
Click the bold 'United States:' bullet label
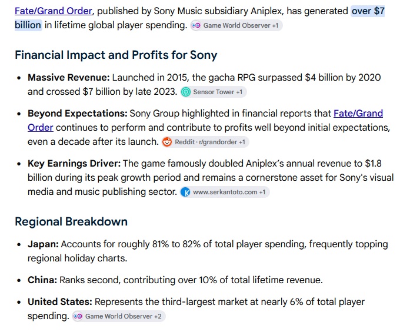point(60,302)
